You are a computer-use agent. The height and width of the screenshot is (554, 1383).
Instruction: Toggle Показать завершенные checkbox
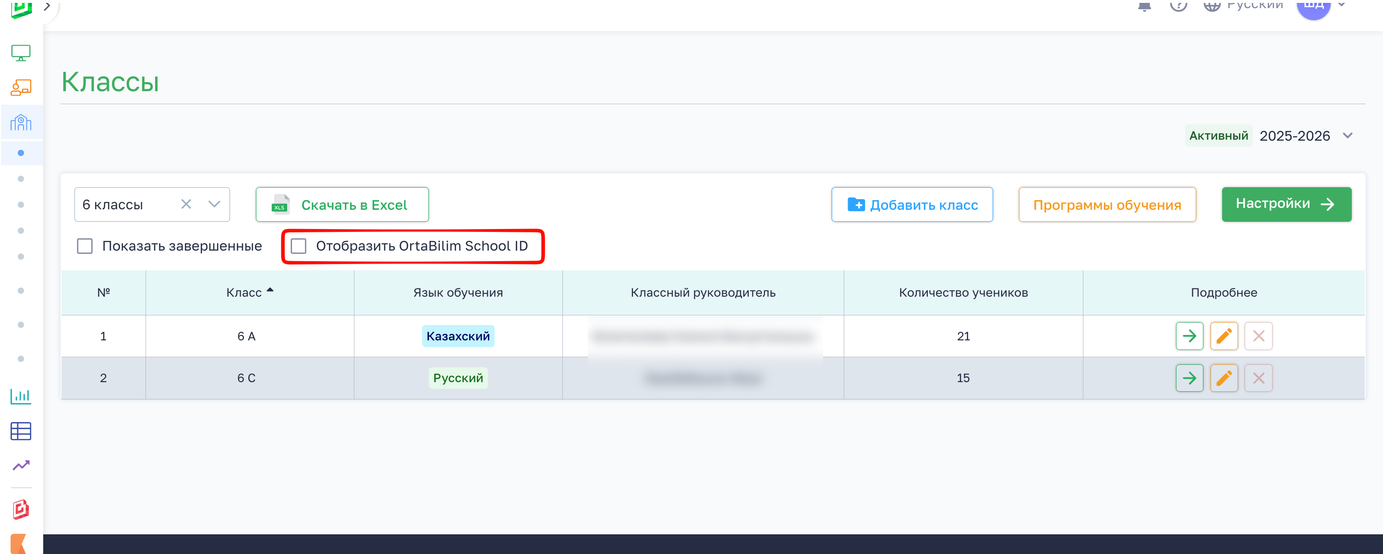point(85,246)
